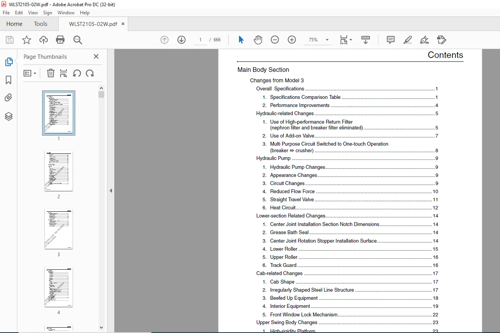Open the Help menu

click(85, 13)
